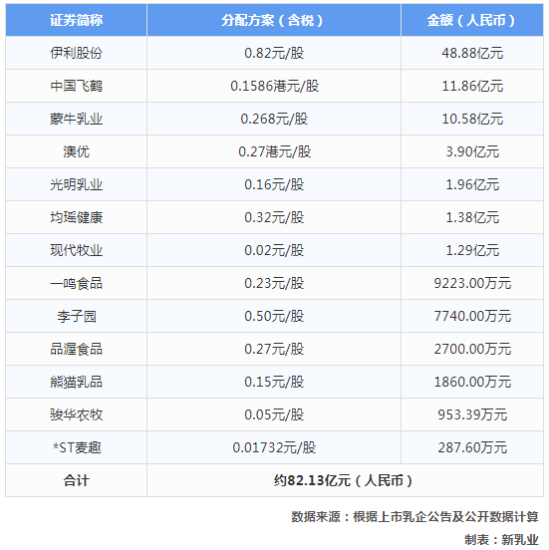Select the 一鸣食品 cell
549x550 pixels.
tap(76, 283)
